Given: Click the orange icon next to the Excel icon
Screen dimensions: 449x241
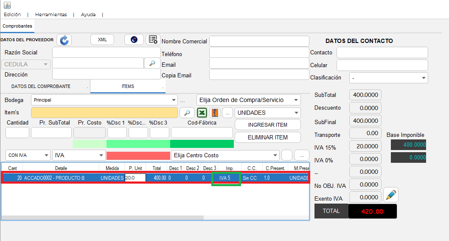Looking at the screenshot, I should pyautogui.click(x=215, y=113).
